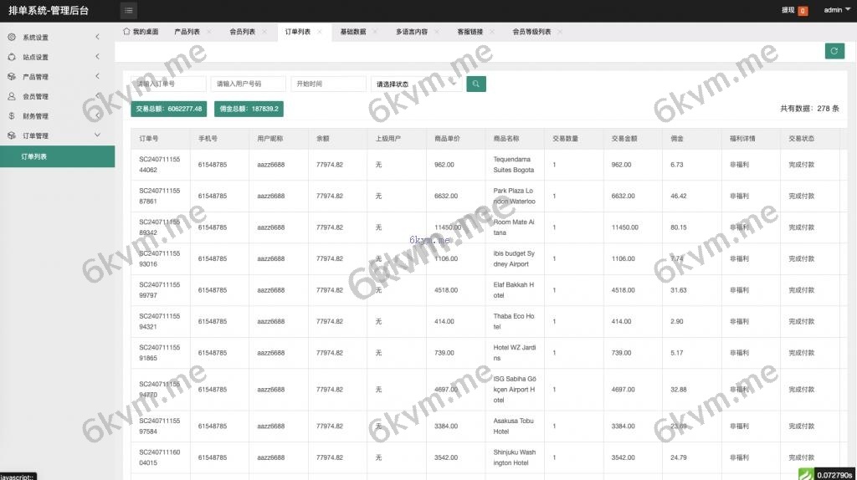Close the 订单列表 tab
857x480 pixels.
point(321,32)
